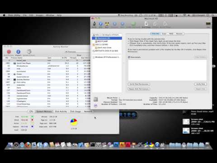The image size is (217, 163).
Task: Click the Clear History button
Action: click(x=200, y=57)
